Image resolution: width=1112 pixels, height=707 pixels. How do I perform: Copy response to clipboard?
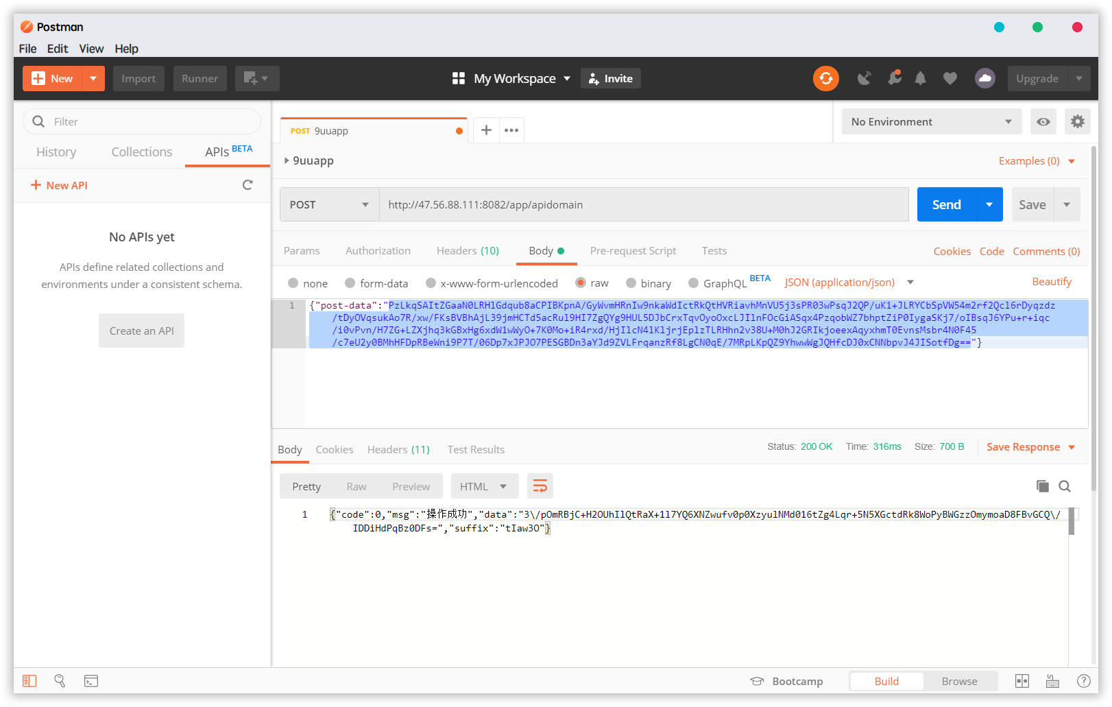1043,486
